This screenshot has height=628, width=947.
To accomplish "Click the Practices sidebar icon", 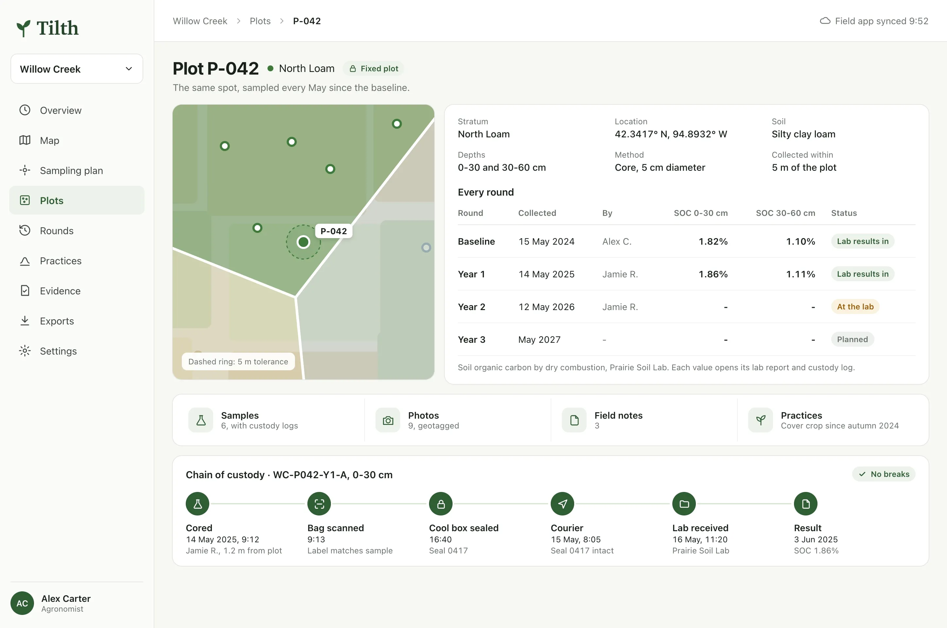I will click(x=25, y=261).
